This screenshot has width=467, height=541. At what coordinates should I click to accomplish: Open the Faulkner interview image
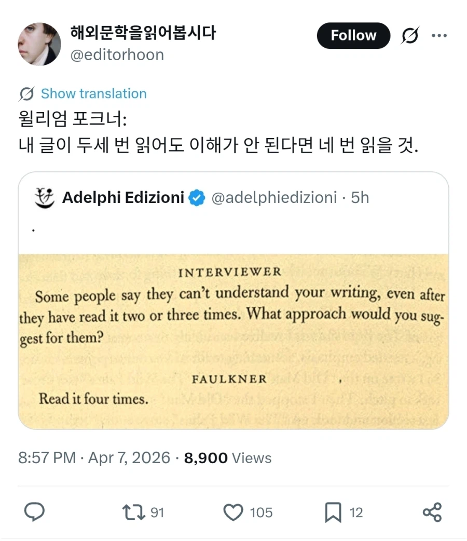coord(233,340)
